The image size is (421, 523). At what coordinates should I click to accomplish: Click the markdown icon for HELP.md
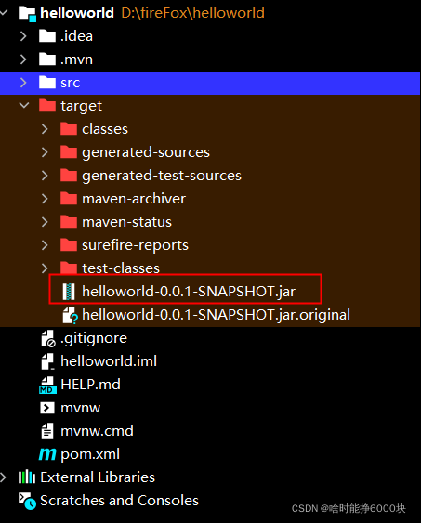coord(47,385)
